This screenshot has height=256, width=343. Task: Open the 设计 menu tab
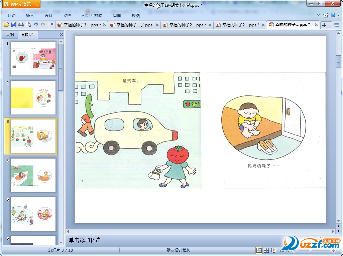(48, 15)
